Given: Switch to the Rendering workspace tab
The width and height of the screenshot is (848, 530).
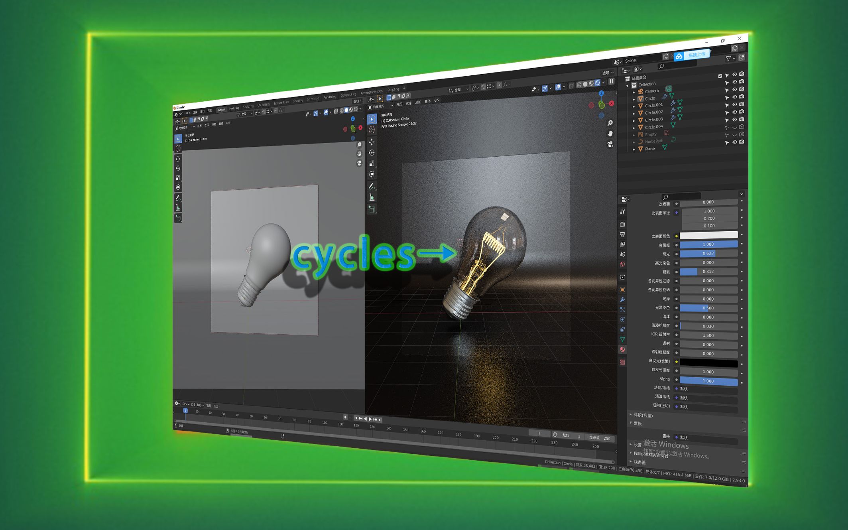Looking at the screenshot, I should [329, 97].
